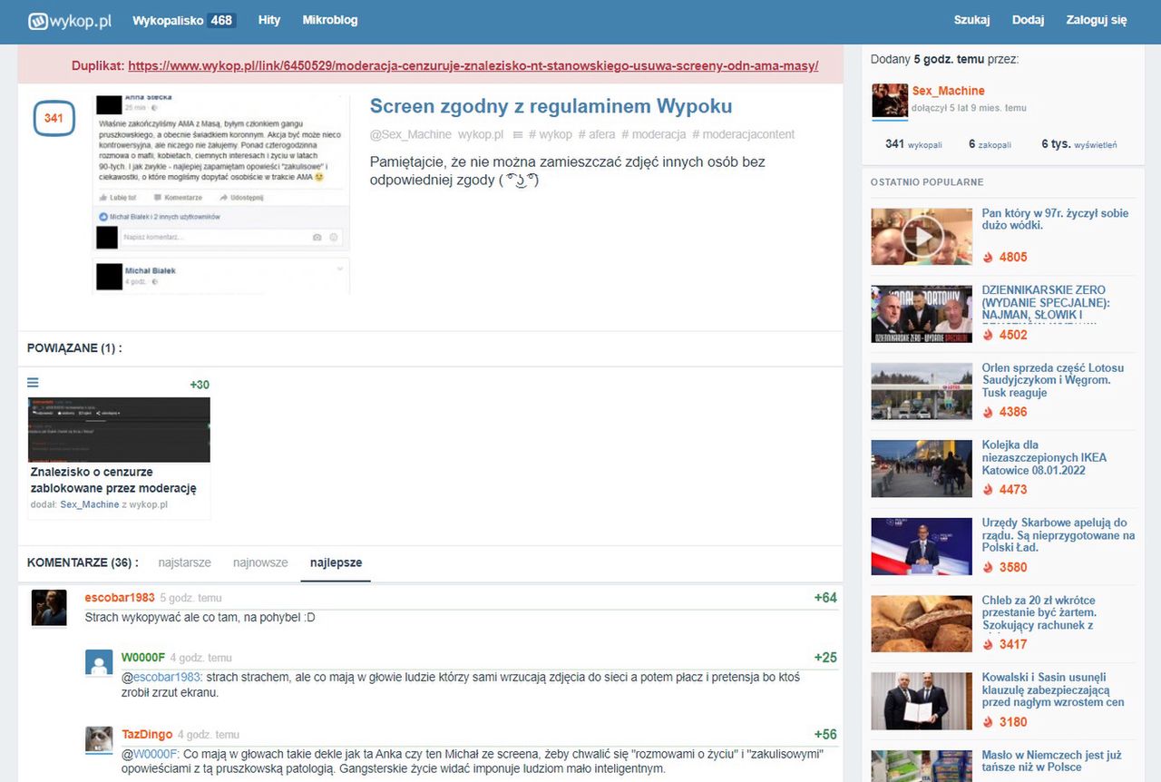Open related link Znalezisko o cenzurze zablokowane

point(113,480)
